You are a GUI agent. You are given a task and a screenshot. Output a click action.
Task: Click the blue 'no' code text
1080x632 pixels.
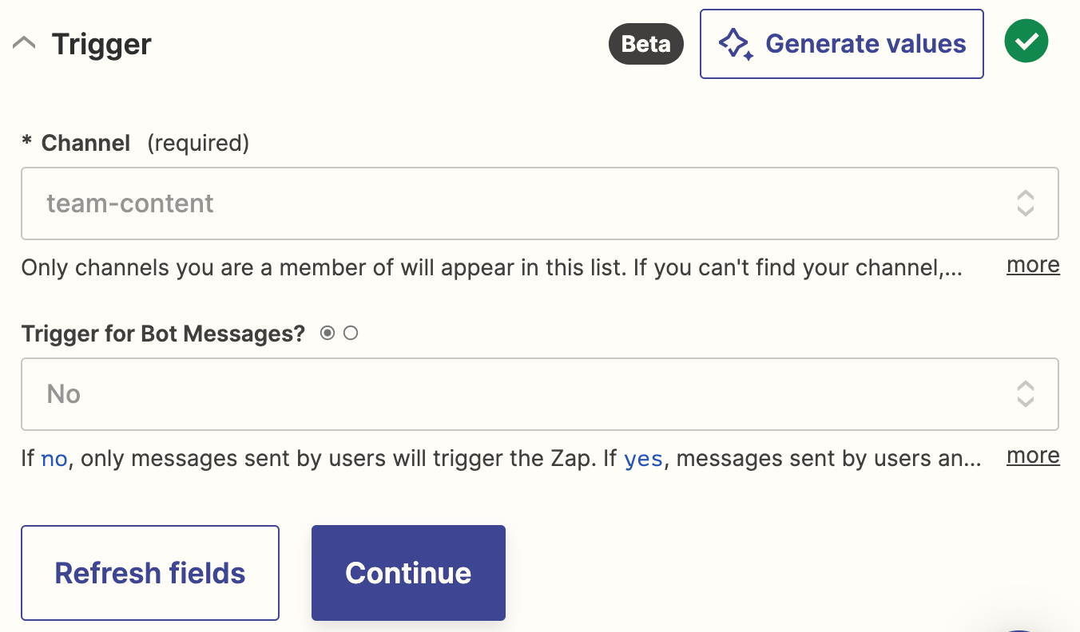(x=54, y=460)
